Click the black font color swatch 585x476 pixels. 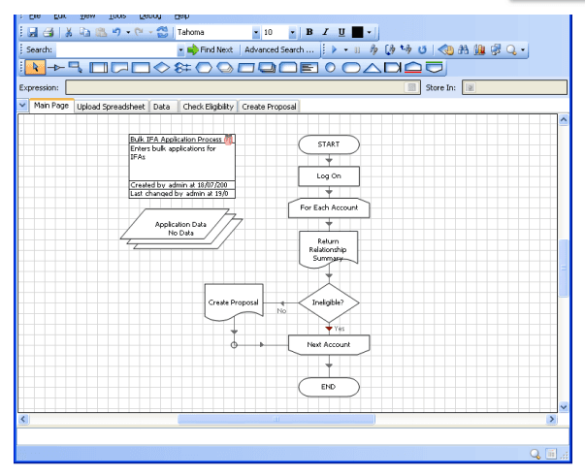[x=356, y=32]
